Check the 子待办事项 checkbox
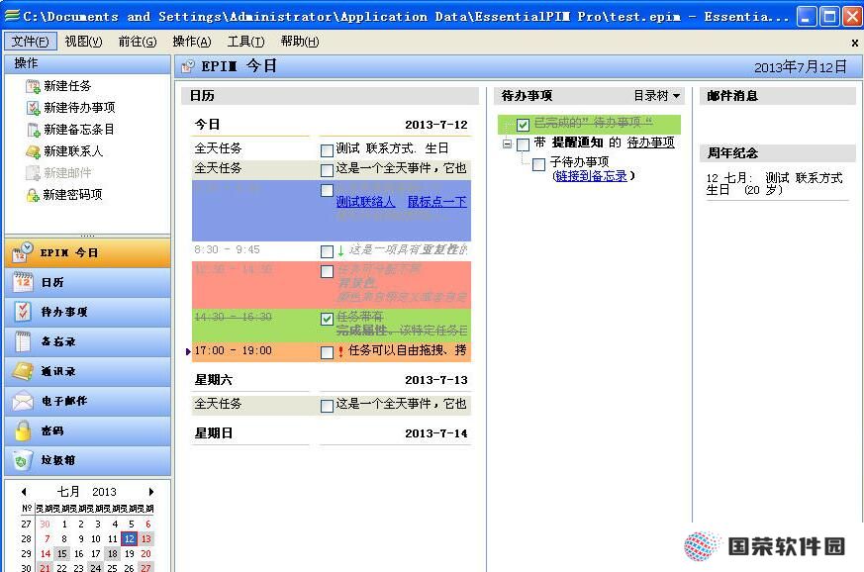This screenshot has width=864, height=572. 539,164
